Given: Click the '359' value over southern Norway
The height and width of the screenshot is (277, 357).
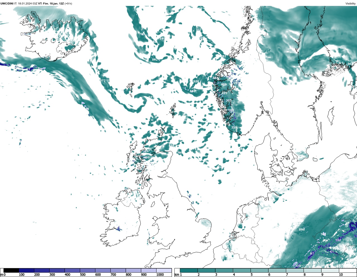Looking at the screenshot, I should [x=234, y=128].
